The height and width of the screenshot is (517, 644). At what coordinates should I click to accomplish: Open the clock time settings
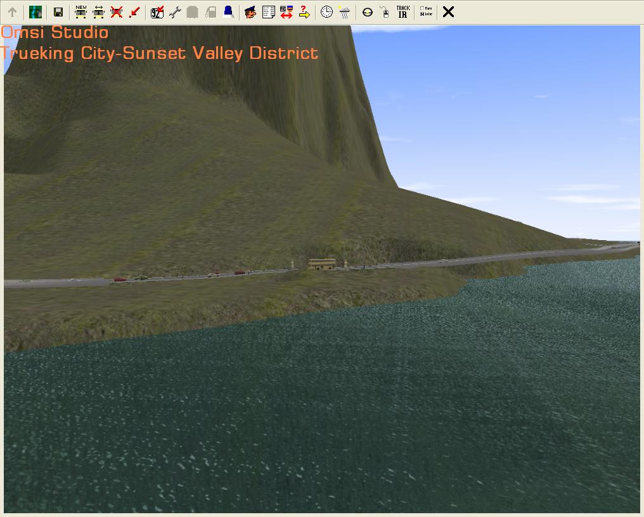click(x=326, y=12)
